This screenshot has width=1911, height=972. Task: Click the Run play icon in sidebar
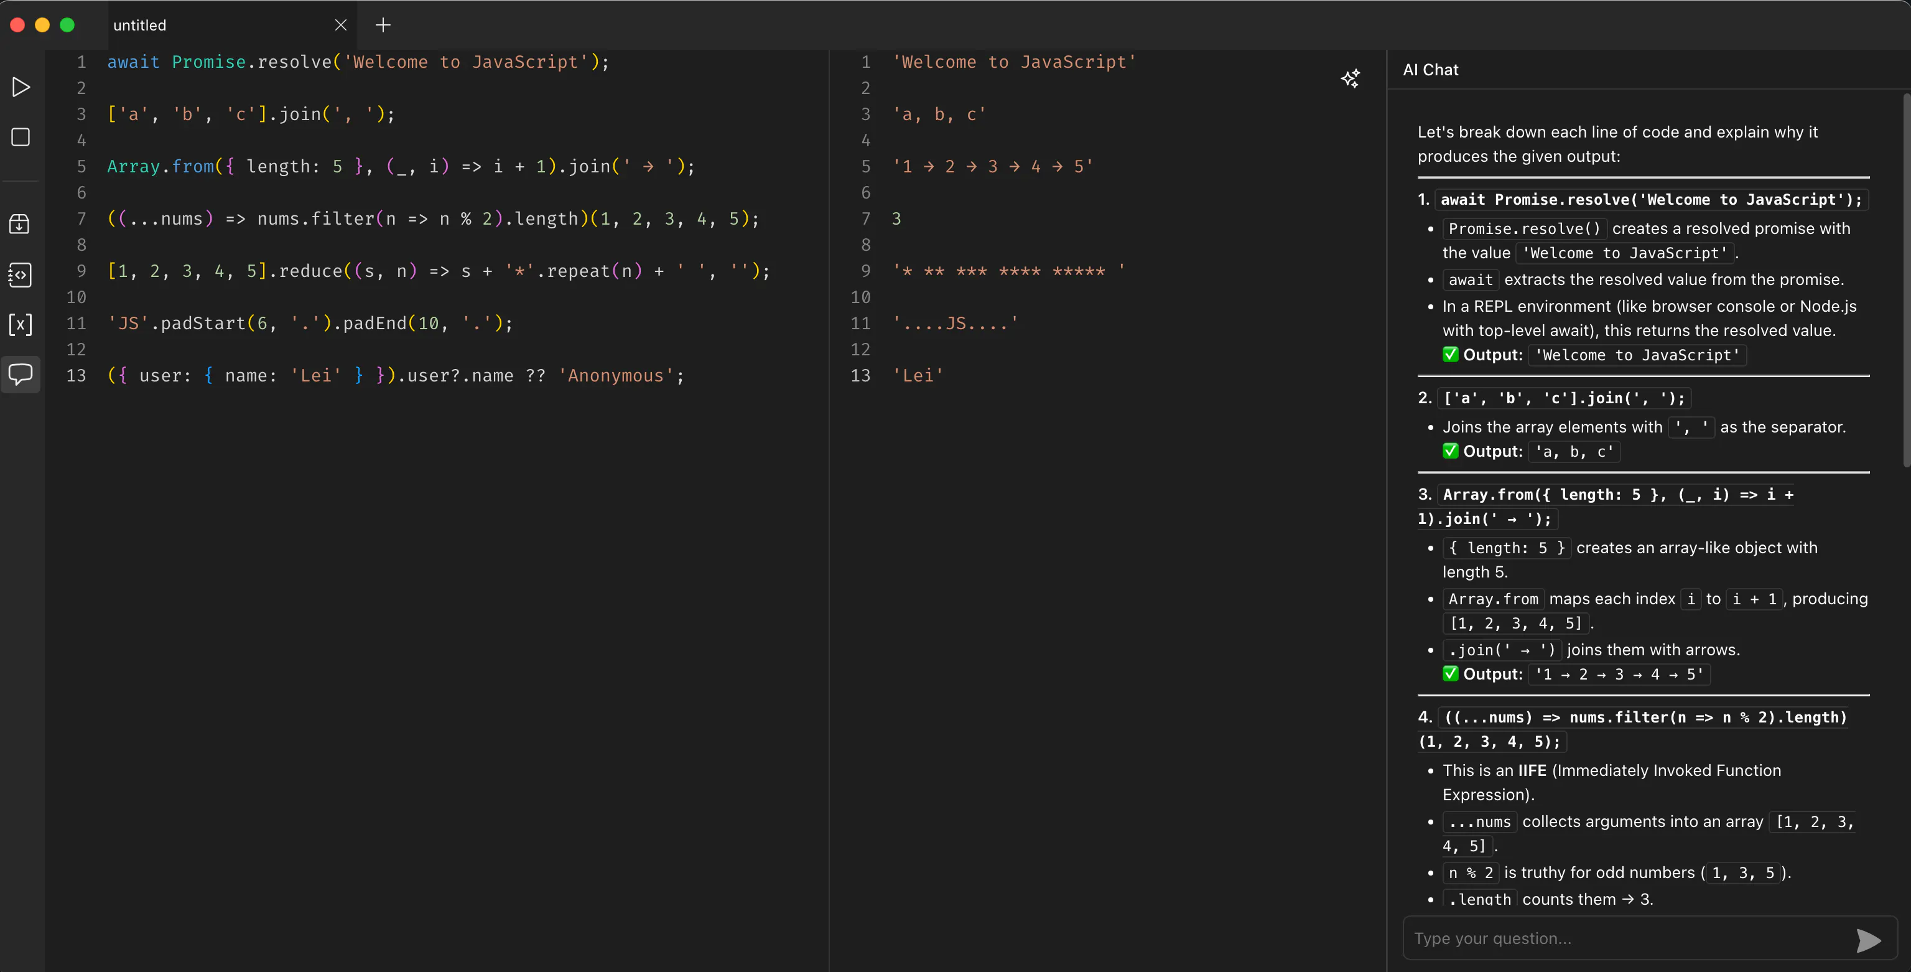pyautogui.click(x=21, y=88)
